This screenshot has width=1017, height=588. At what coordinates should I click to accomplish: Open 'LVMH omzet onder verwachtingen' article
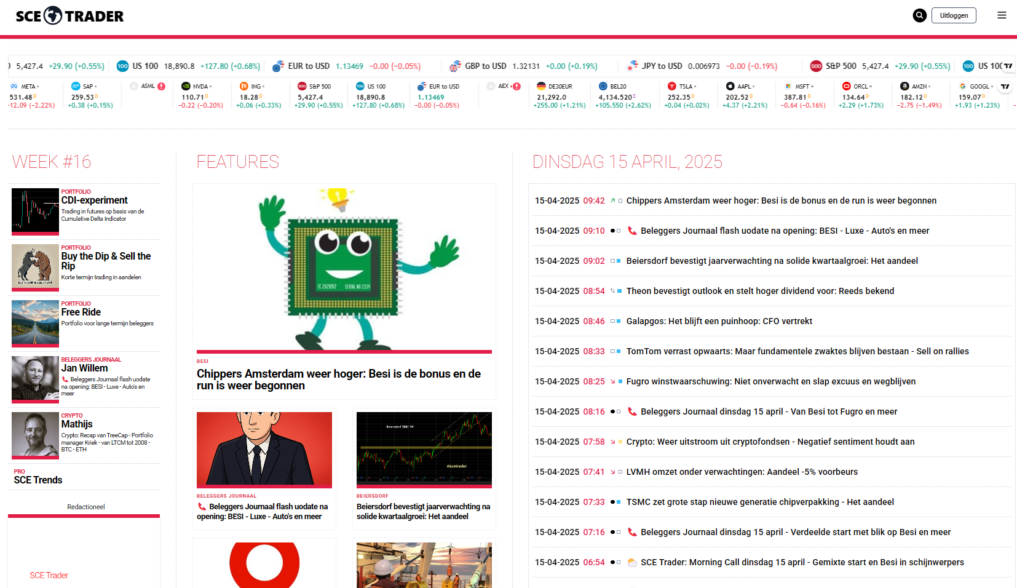742,472
